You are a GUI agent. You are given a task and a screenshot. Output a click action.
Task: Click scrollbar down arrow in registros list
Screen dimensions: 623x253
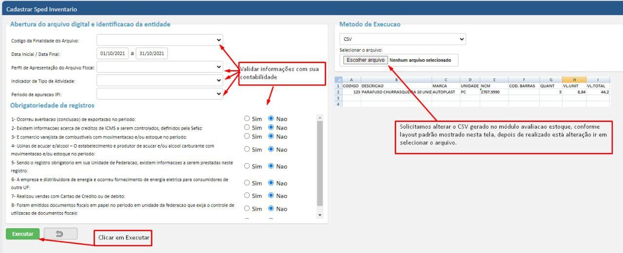[320, 215]
